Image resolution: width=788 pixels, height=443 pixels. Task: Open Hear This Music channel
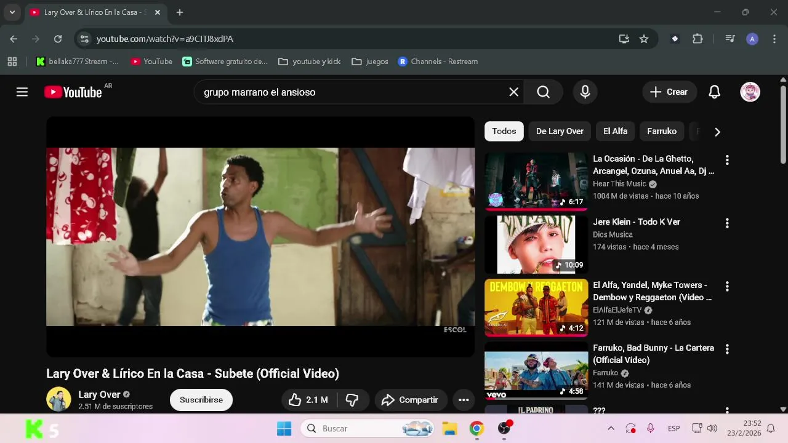pos(619,184)
